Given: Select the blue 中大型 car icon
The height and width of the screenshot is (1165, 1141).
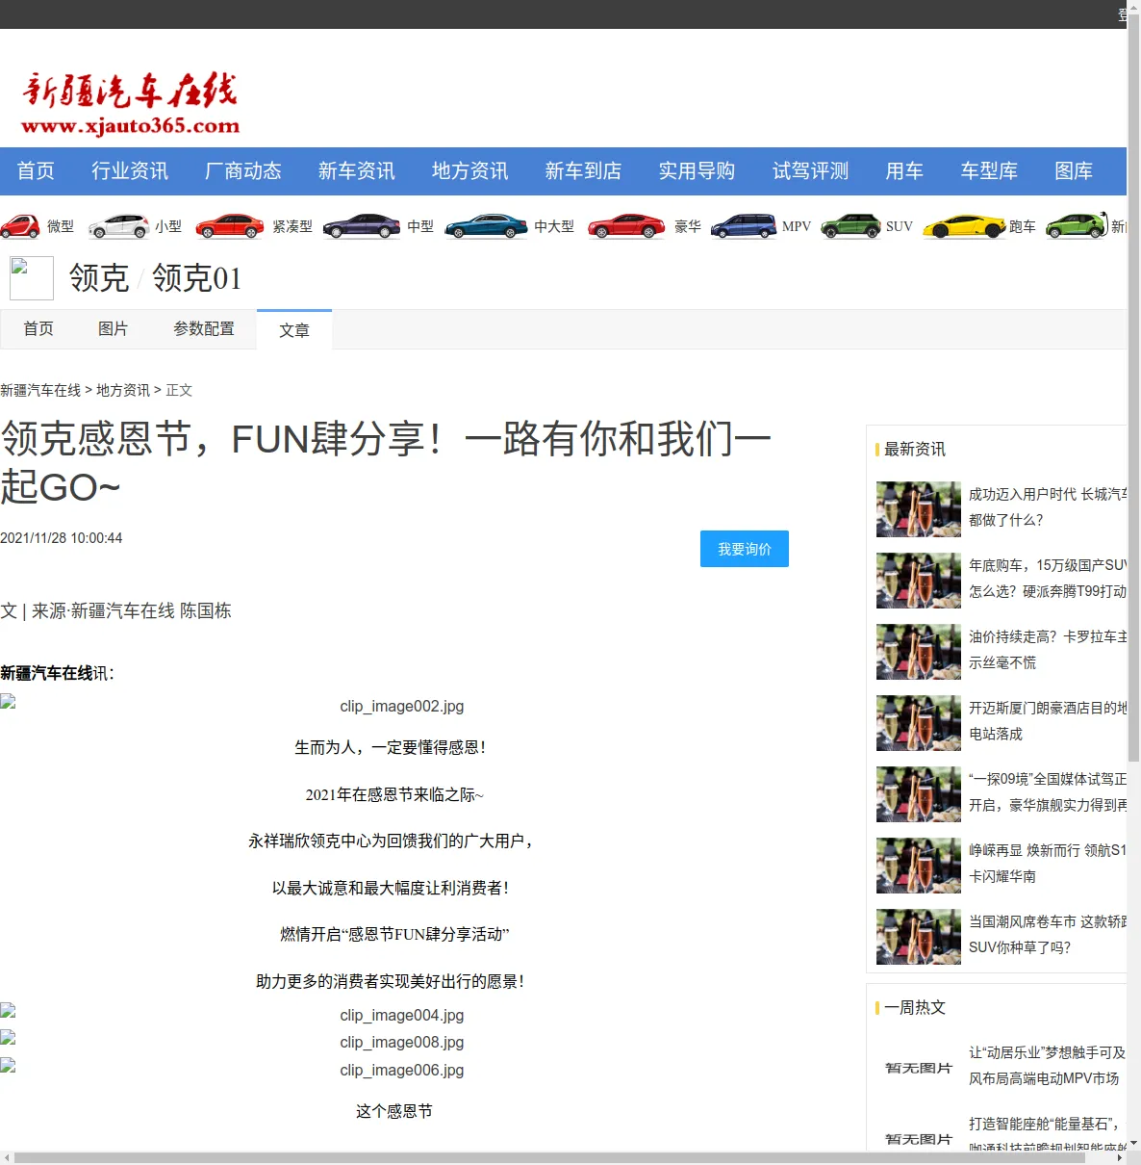Looking at the screenshot, I should point(486,226).
